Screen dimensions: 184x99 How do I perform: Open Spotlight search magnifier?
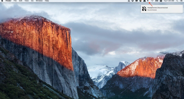point(177,1)
